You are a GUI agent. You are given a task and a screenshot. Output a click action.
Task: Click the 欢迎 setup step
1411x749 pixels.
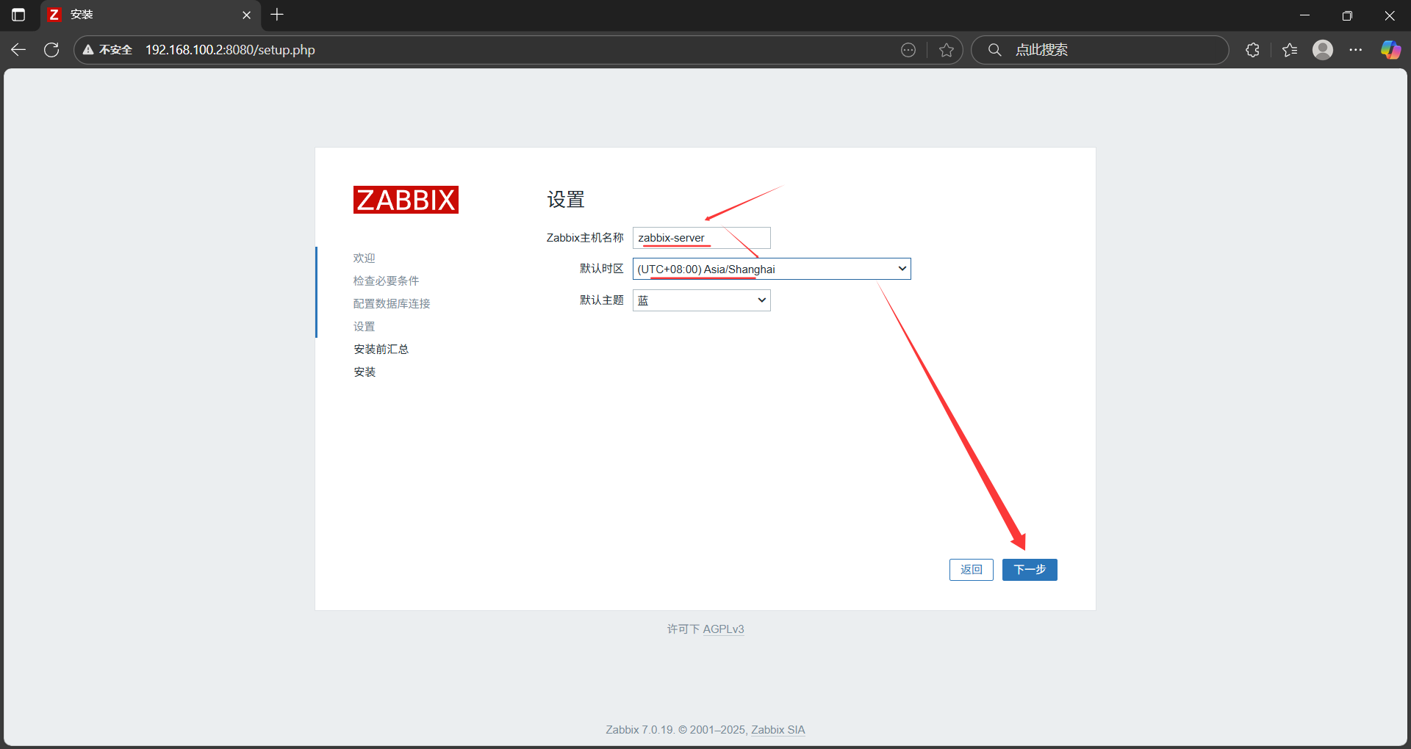[364, 258]
